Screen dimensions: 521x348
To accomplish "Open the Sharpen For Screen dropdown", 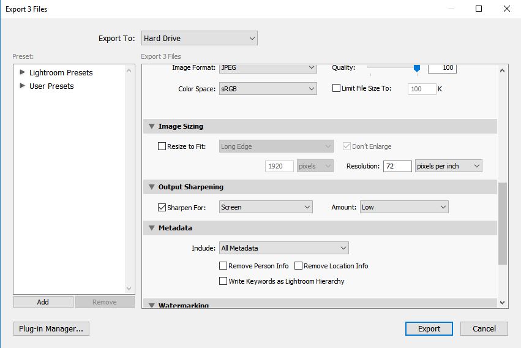I will tap(266, 207).
